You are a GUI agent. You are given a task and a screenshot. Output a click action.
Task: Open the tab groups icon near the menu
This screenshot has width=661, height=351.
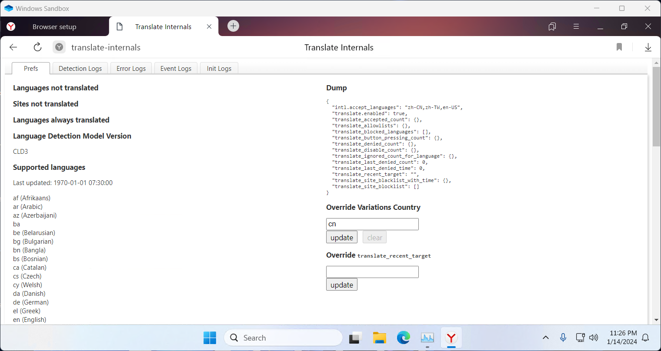pyautogui.click(x=552, y=26)
